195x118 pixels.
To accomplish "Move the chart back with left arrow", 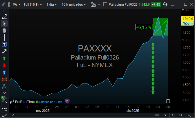I will pyautogui.click(x=13, y=115).
